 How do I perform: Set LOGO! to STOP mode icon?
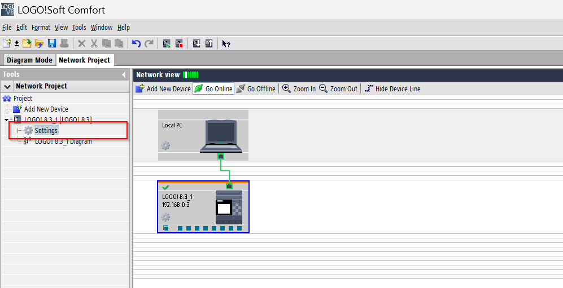(x=179, y=44)
